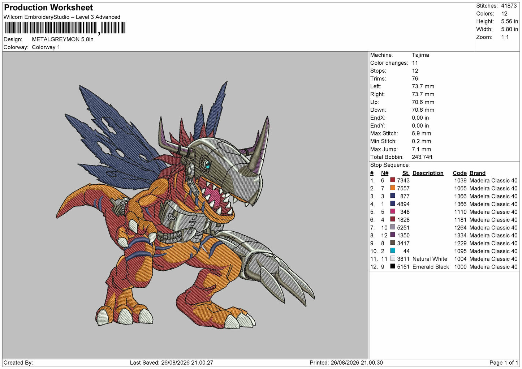This screenshot has height=369, width=522.
Task: Click thread code '1264' in stop 7 row
Action: [x=461, y=228]
